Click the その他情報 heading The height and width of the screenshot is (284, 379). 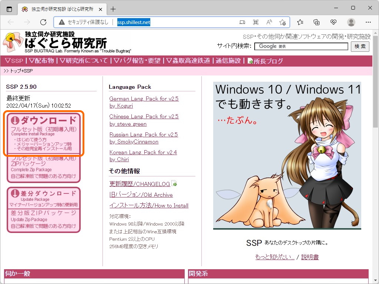(124, 171)
